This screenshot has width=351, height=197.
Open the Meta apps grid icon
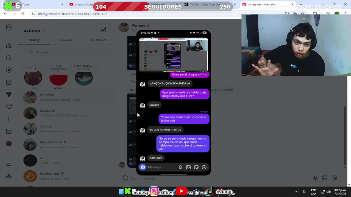pos(9,176)
